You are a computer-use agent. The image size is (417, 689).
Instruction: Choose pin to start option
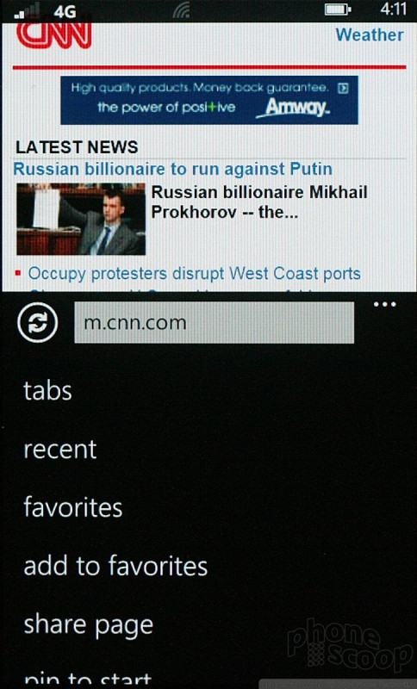[87, 679]
